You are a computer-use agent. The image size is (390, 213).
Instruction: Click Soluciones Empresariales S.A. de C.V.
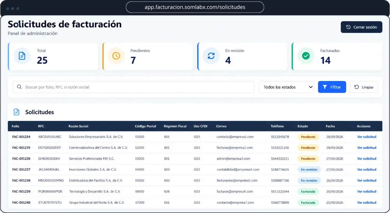point(96,137)
